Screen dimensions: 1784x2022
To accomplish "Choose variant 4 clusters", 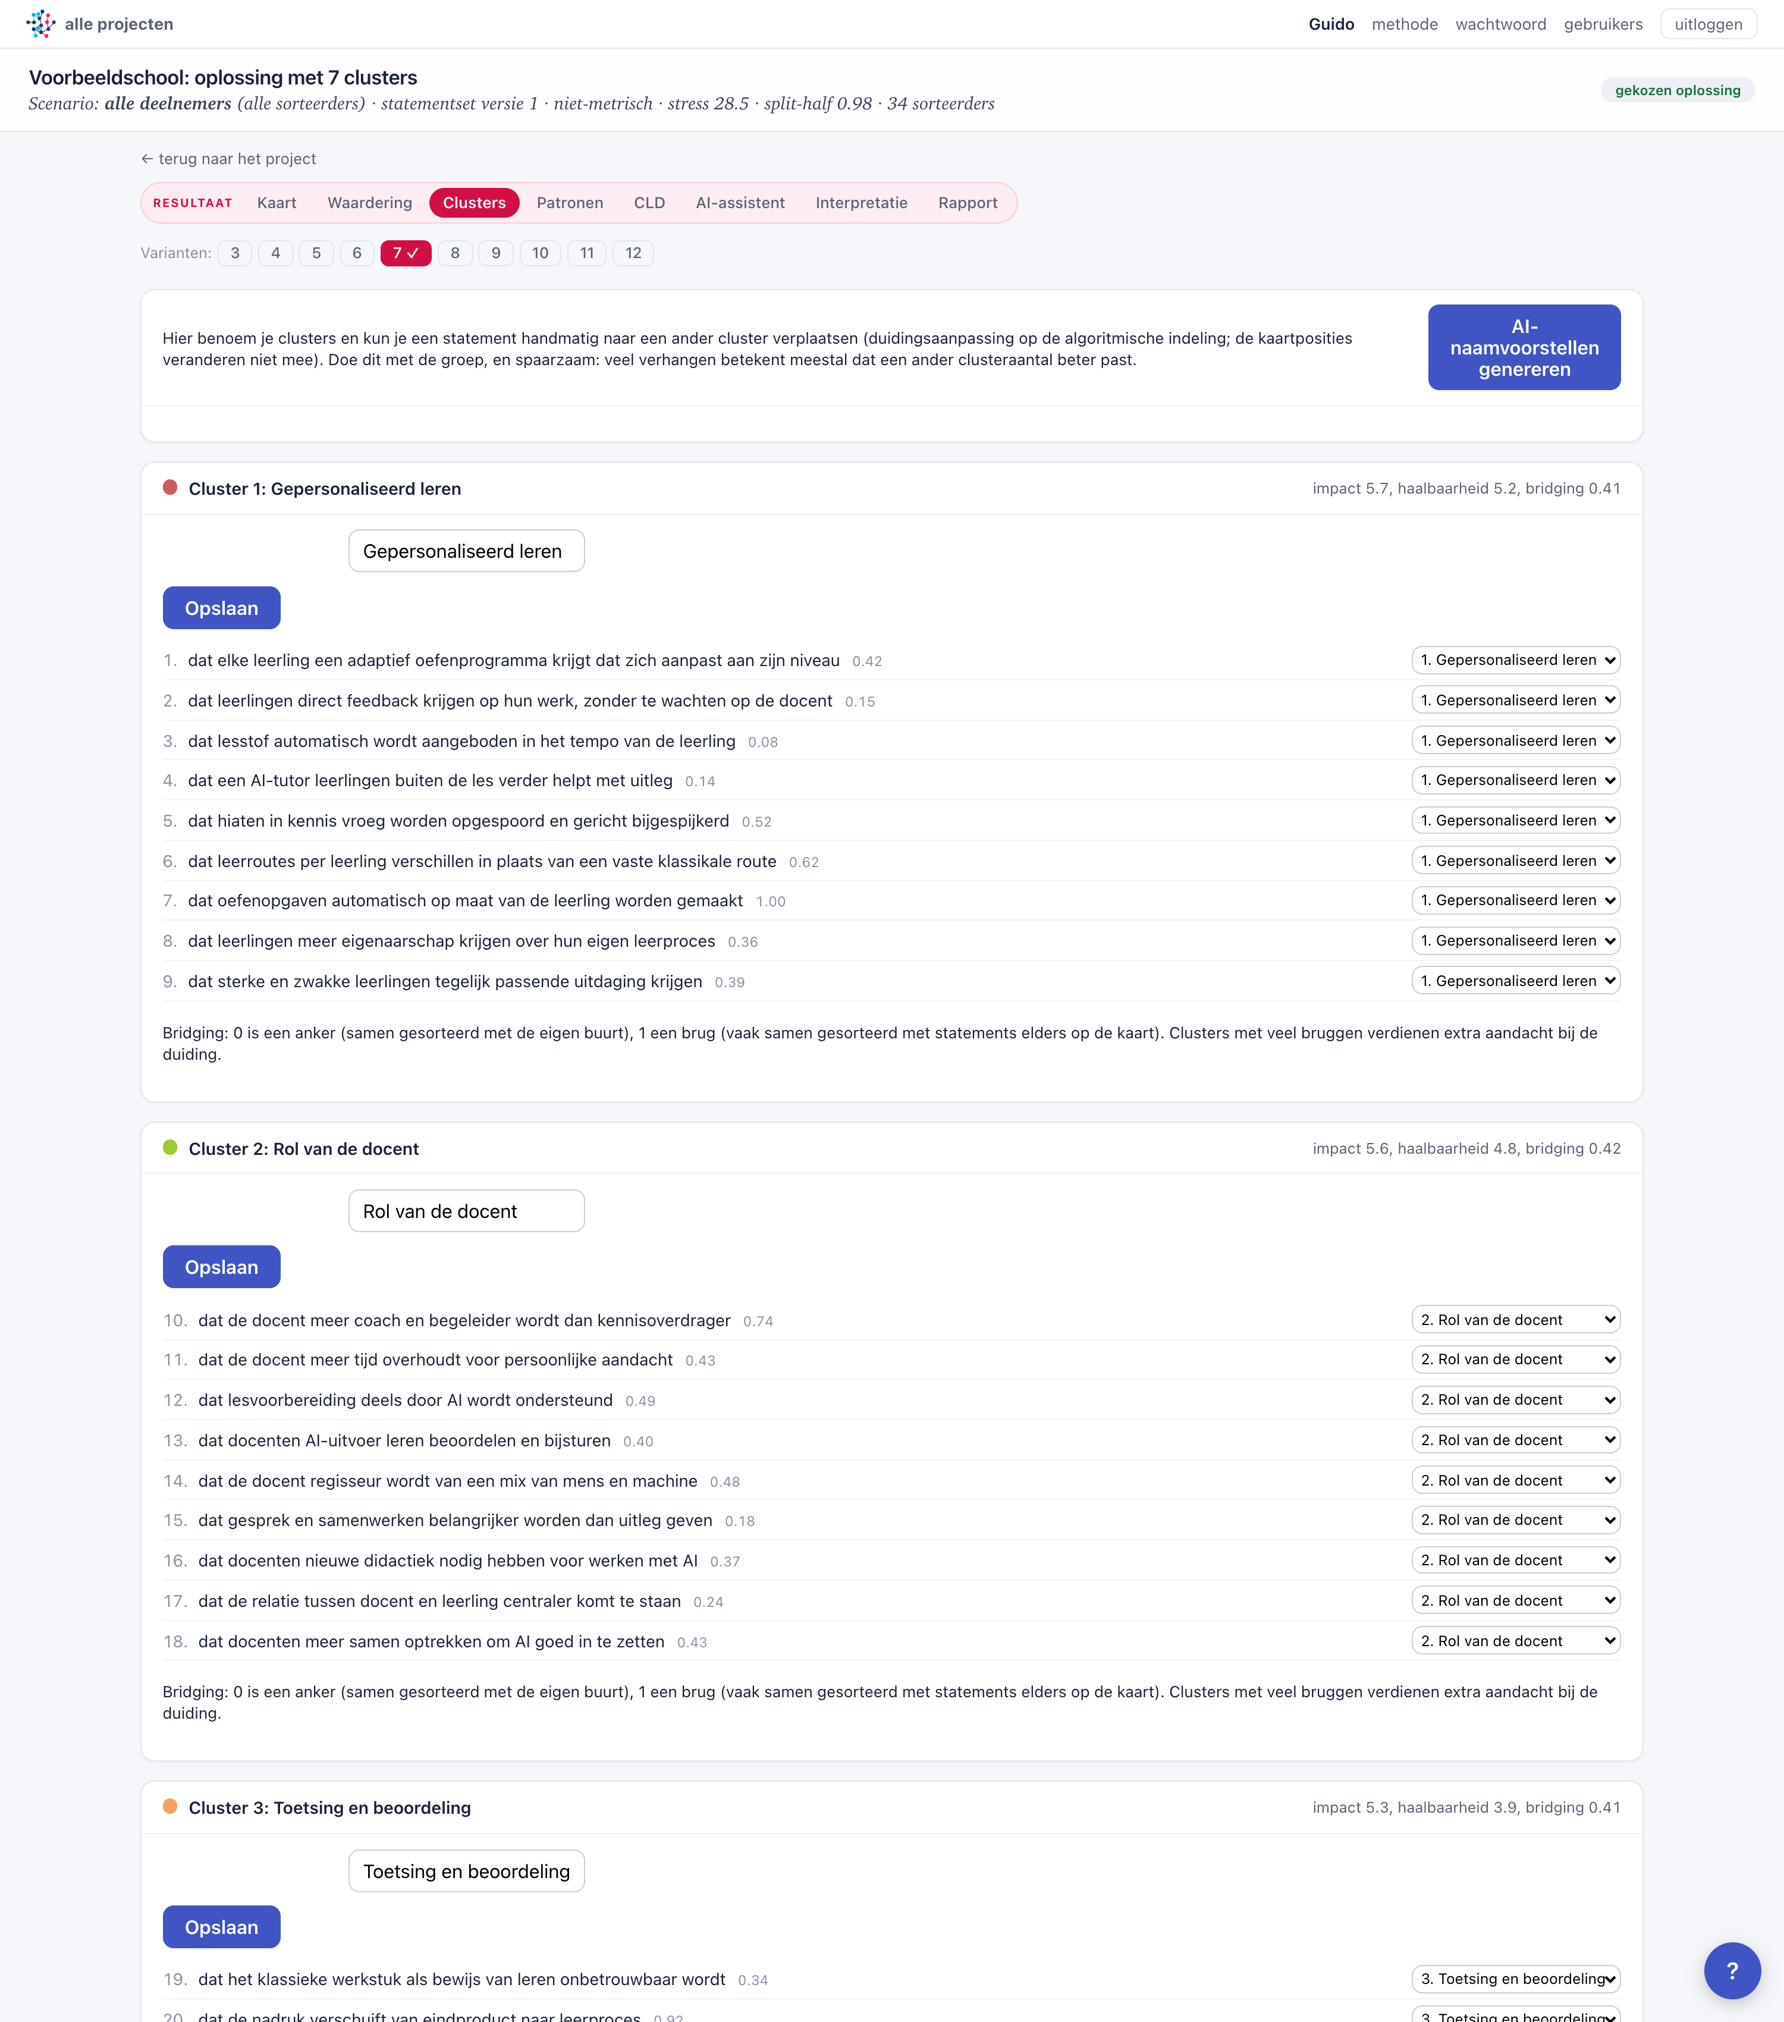I will [276, 253].
